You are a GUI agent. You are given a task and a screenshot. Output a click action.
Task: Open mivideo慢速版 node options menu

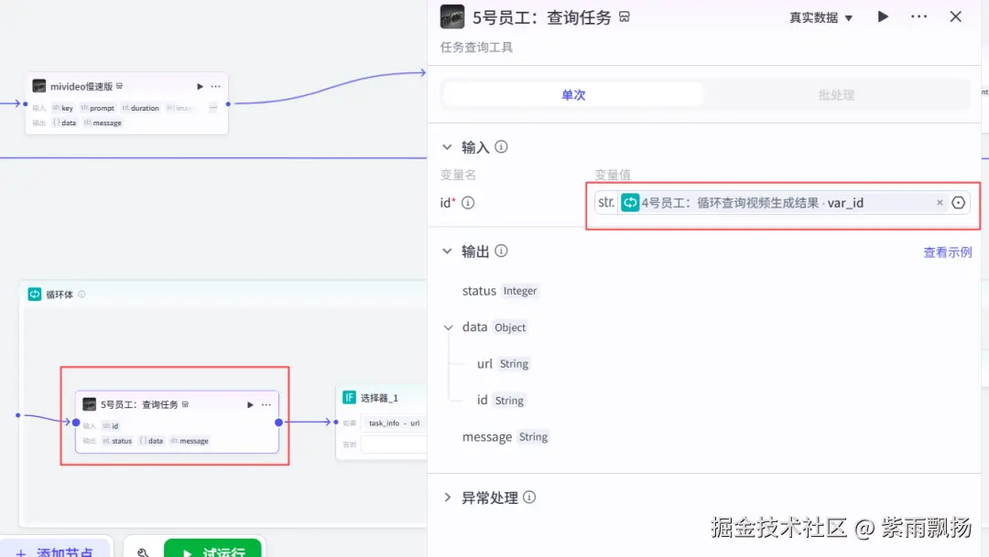(216, 86)
